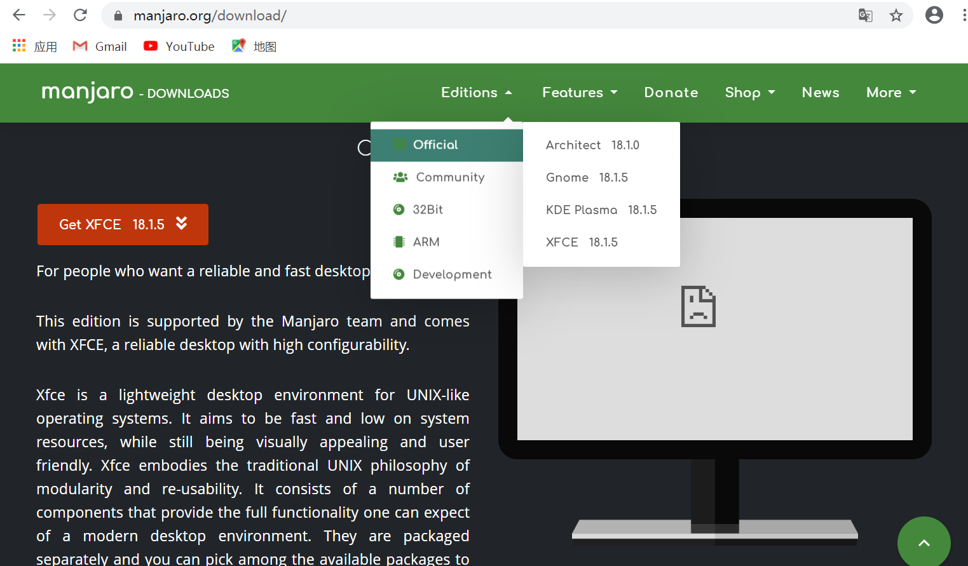The image size is (968, 566).
Task: Open the Chrome three-dot menu
Action: pyautogui.click(x=964, y=15)
